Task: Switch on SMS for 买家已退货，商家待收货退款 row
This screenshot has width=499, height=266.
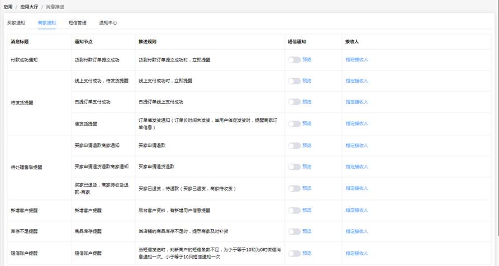Action: 294,188
